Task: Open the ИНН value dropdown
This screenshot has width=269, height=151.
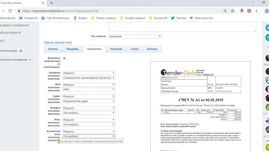Action: pos(89,89)
